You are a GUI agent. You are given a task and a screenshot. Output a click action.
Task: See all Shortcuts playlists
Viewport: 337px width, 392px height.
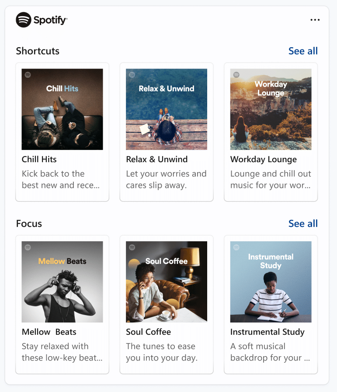pyautogui.click(x=303, y=51)
